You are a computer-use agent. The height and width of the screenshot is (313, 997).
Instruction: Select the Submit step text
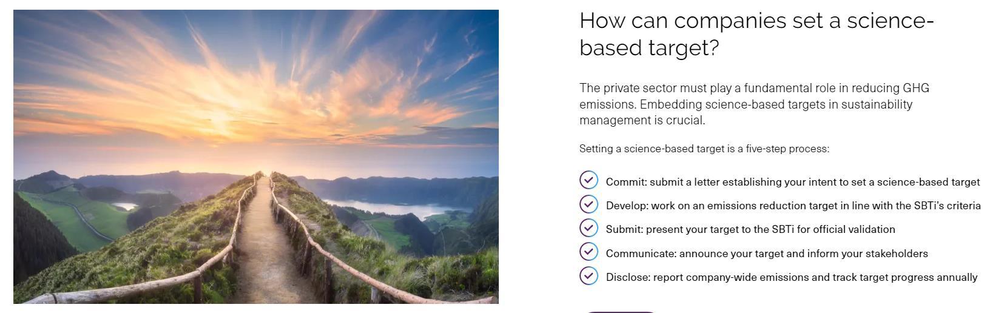tap(750, 229)
